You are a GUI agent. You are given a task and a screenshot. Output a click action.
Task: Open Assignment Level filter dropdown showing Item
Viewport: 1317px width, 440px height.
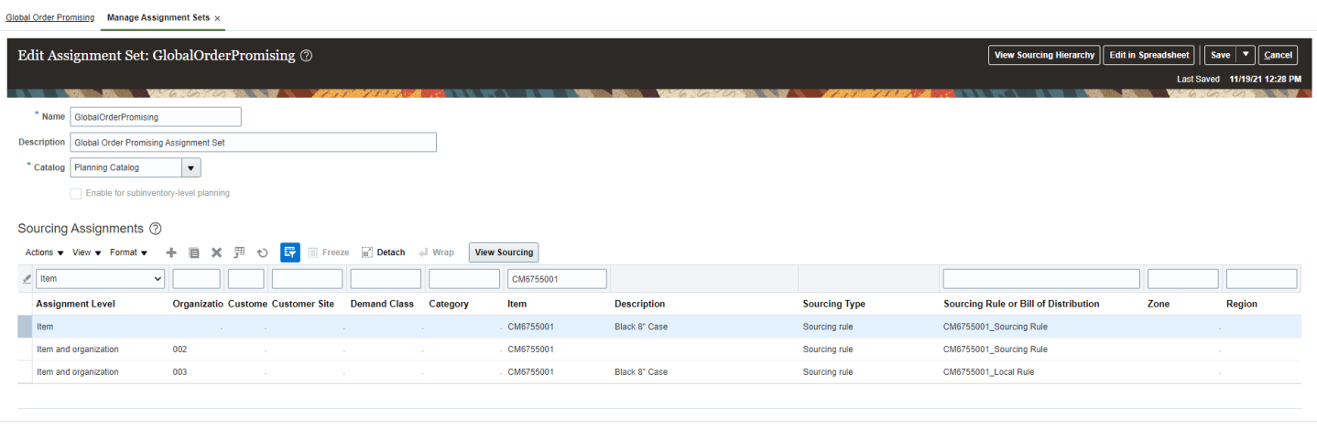tap(101, 279)
